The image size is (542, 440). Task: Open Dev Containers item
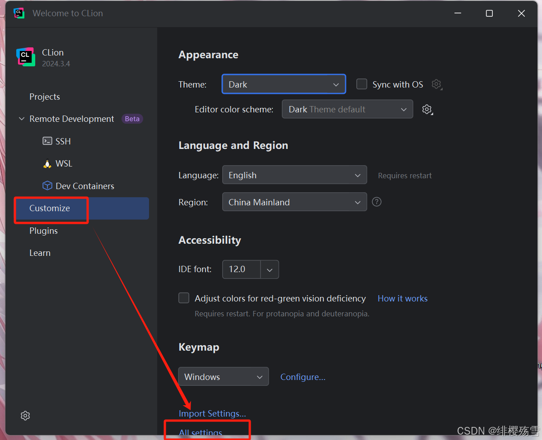tap(85, 186)
